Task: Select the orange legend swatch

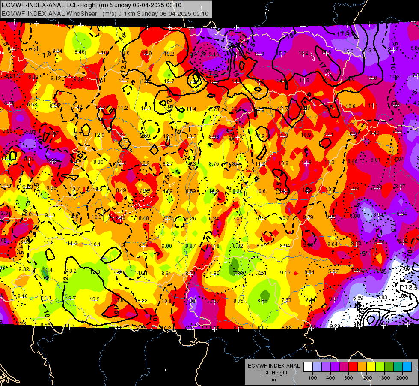Action: 362,367
